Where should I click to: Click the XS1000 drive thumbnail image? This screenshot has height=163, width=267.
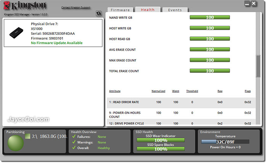coord(16,32)
